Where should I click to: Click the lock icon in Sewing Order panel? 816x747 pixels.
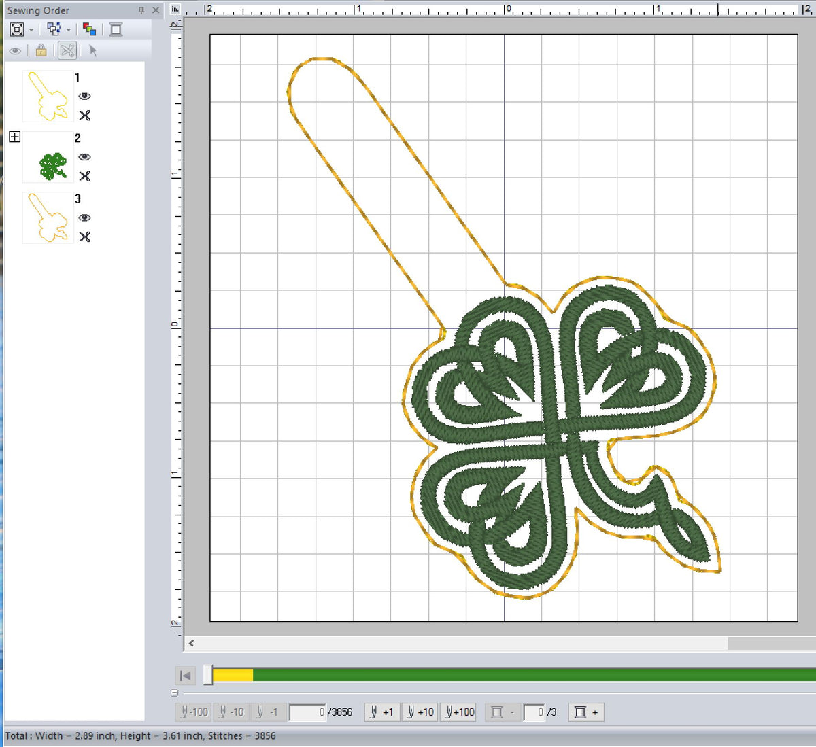(x=41, y=51)
